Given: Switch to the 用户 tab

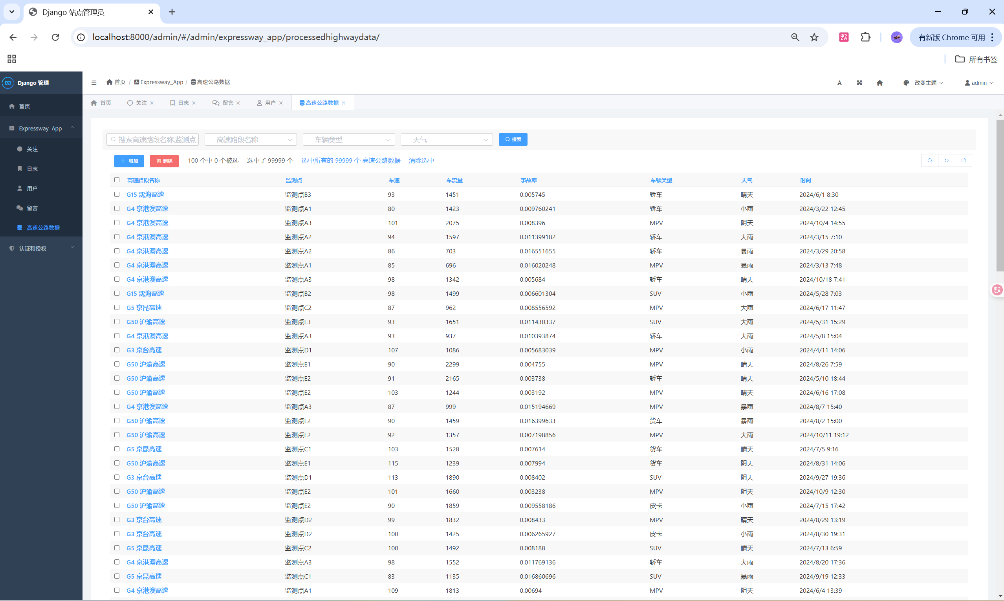Looking at the screenshot, I should pos(269,103).
